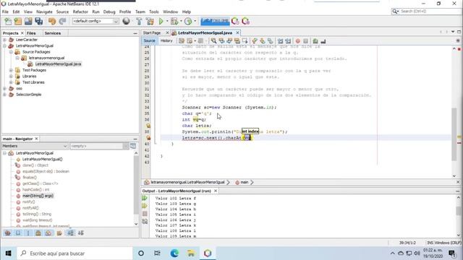Click the main breadcrumb in editor
Image resolution: width=463 pixels, height=260 pixels.
tap(245, 183)
